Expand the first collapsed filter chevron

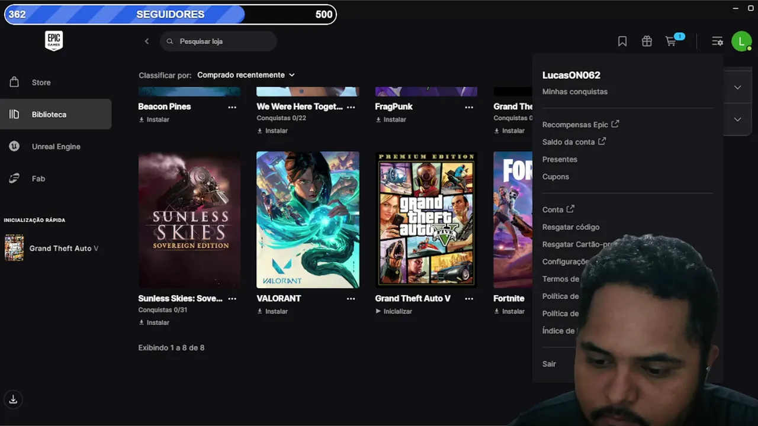pos(737,87)
